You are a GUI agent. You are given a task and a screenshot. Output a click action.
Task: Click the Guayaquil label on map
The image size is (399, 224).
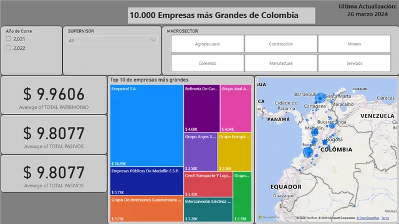coord(284,196)
